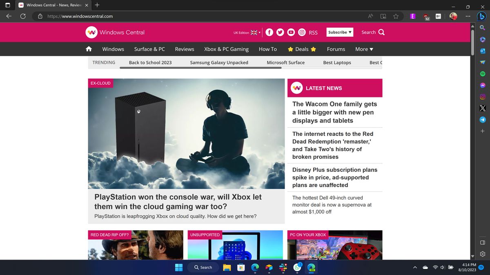Open Outlook in the Edge sidebar
Image resolution: width=490 pixels, height=275 pixels.
pos(482,51)
